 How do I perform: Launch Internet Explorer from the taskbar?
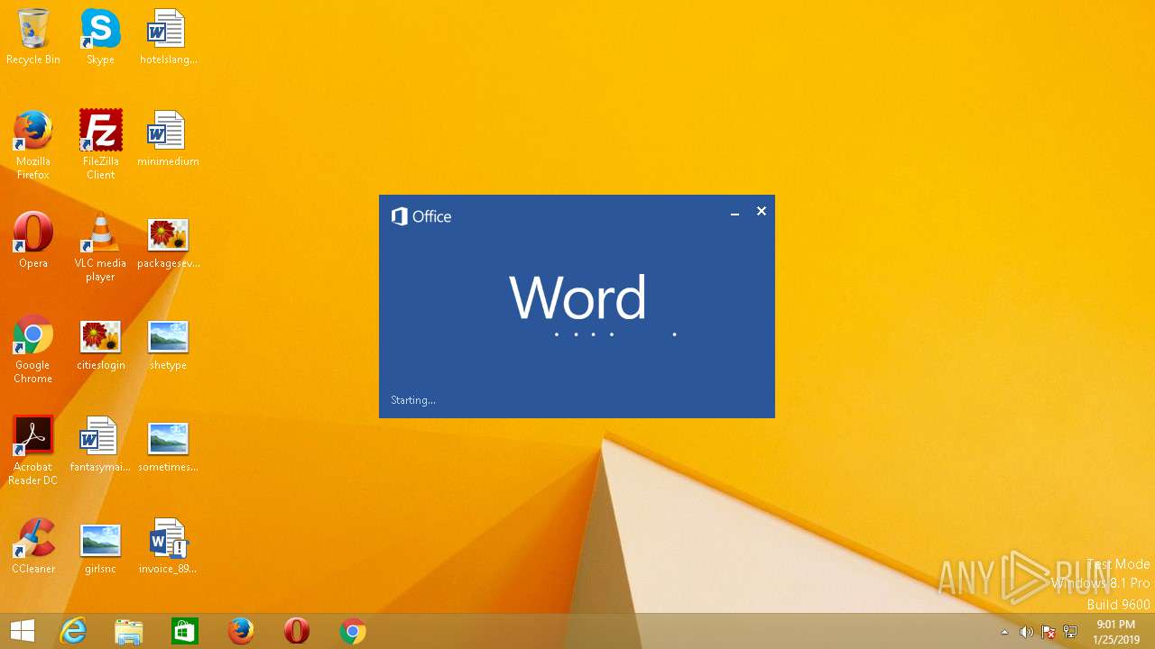tap(73, 631)
